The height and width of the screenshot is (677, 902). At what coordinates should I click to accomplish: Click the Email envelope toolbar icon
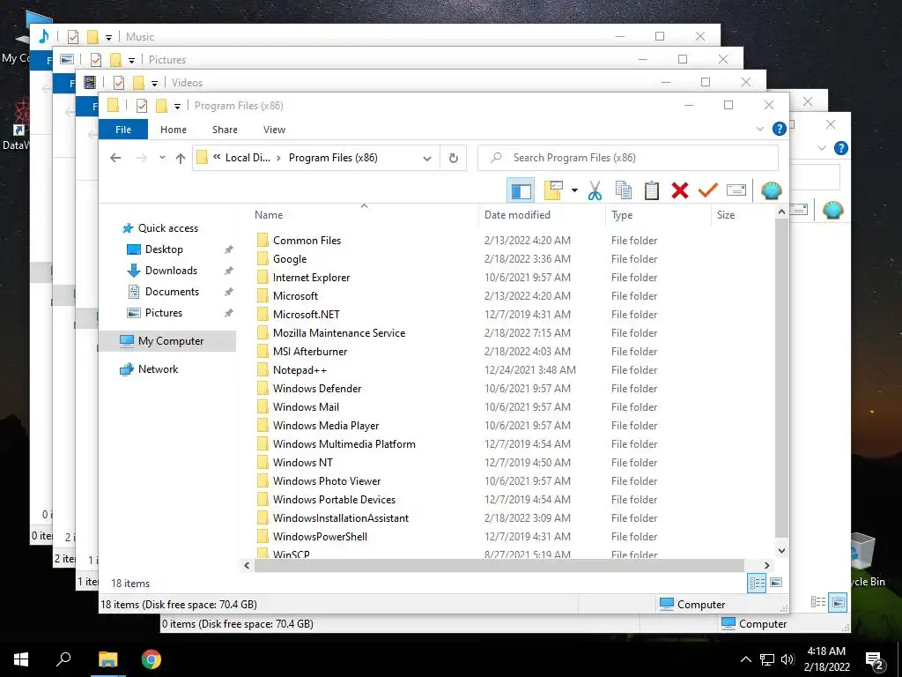pyautogui.click(x=736, y=190)
